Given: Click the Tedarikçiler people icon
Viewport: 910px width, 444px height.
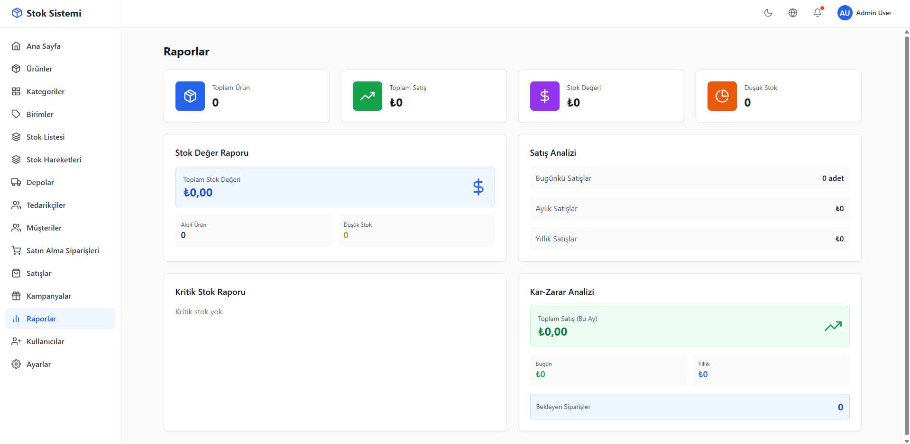Looking at the screenshot, I should click(16, 205).
